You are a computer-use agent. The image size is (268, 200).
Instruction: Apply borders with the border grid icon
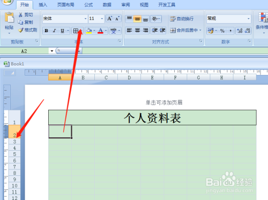click(x=76, y=31)
